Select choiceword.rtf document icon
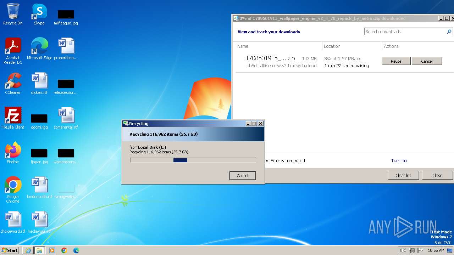Image resolution: width=454 pixels, height=255 pixels. (x=13, y=222)
